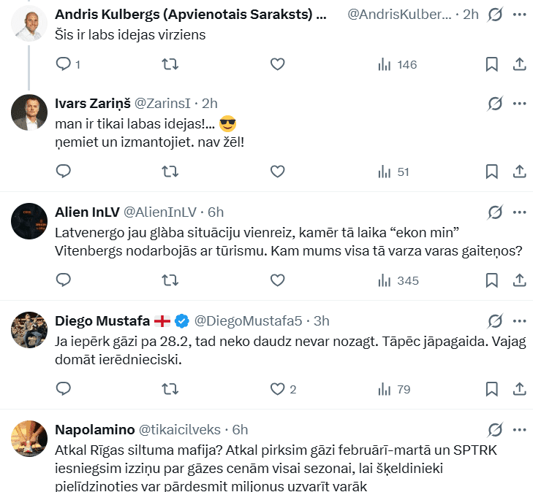The width and height of the screenshot is (533, 492).
Task: Open Ivars Zariņš' profile picture
Action: (30, 112)
